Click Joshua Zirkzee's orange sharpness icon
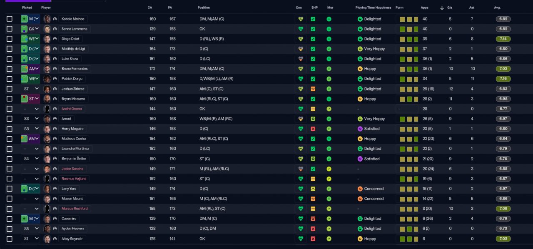 (x=313, y=89)
